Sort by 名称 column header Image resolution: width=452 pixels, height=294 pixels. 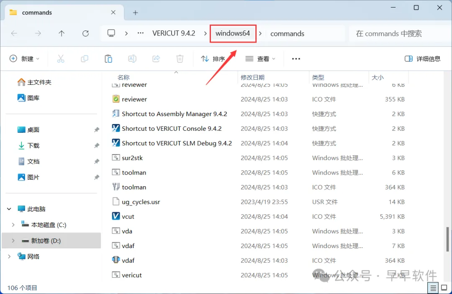(123, 77)
